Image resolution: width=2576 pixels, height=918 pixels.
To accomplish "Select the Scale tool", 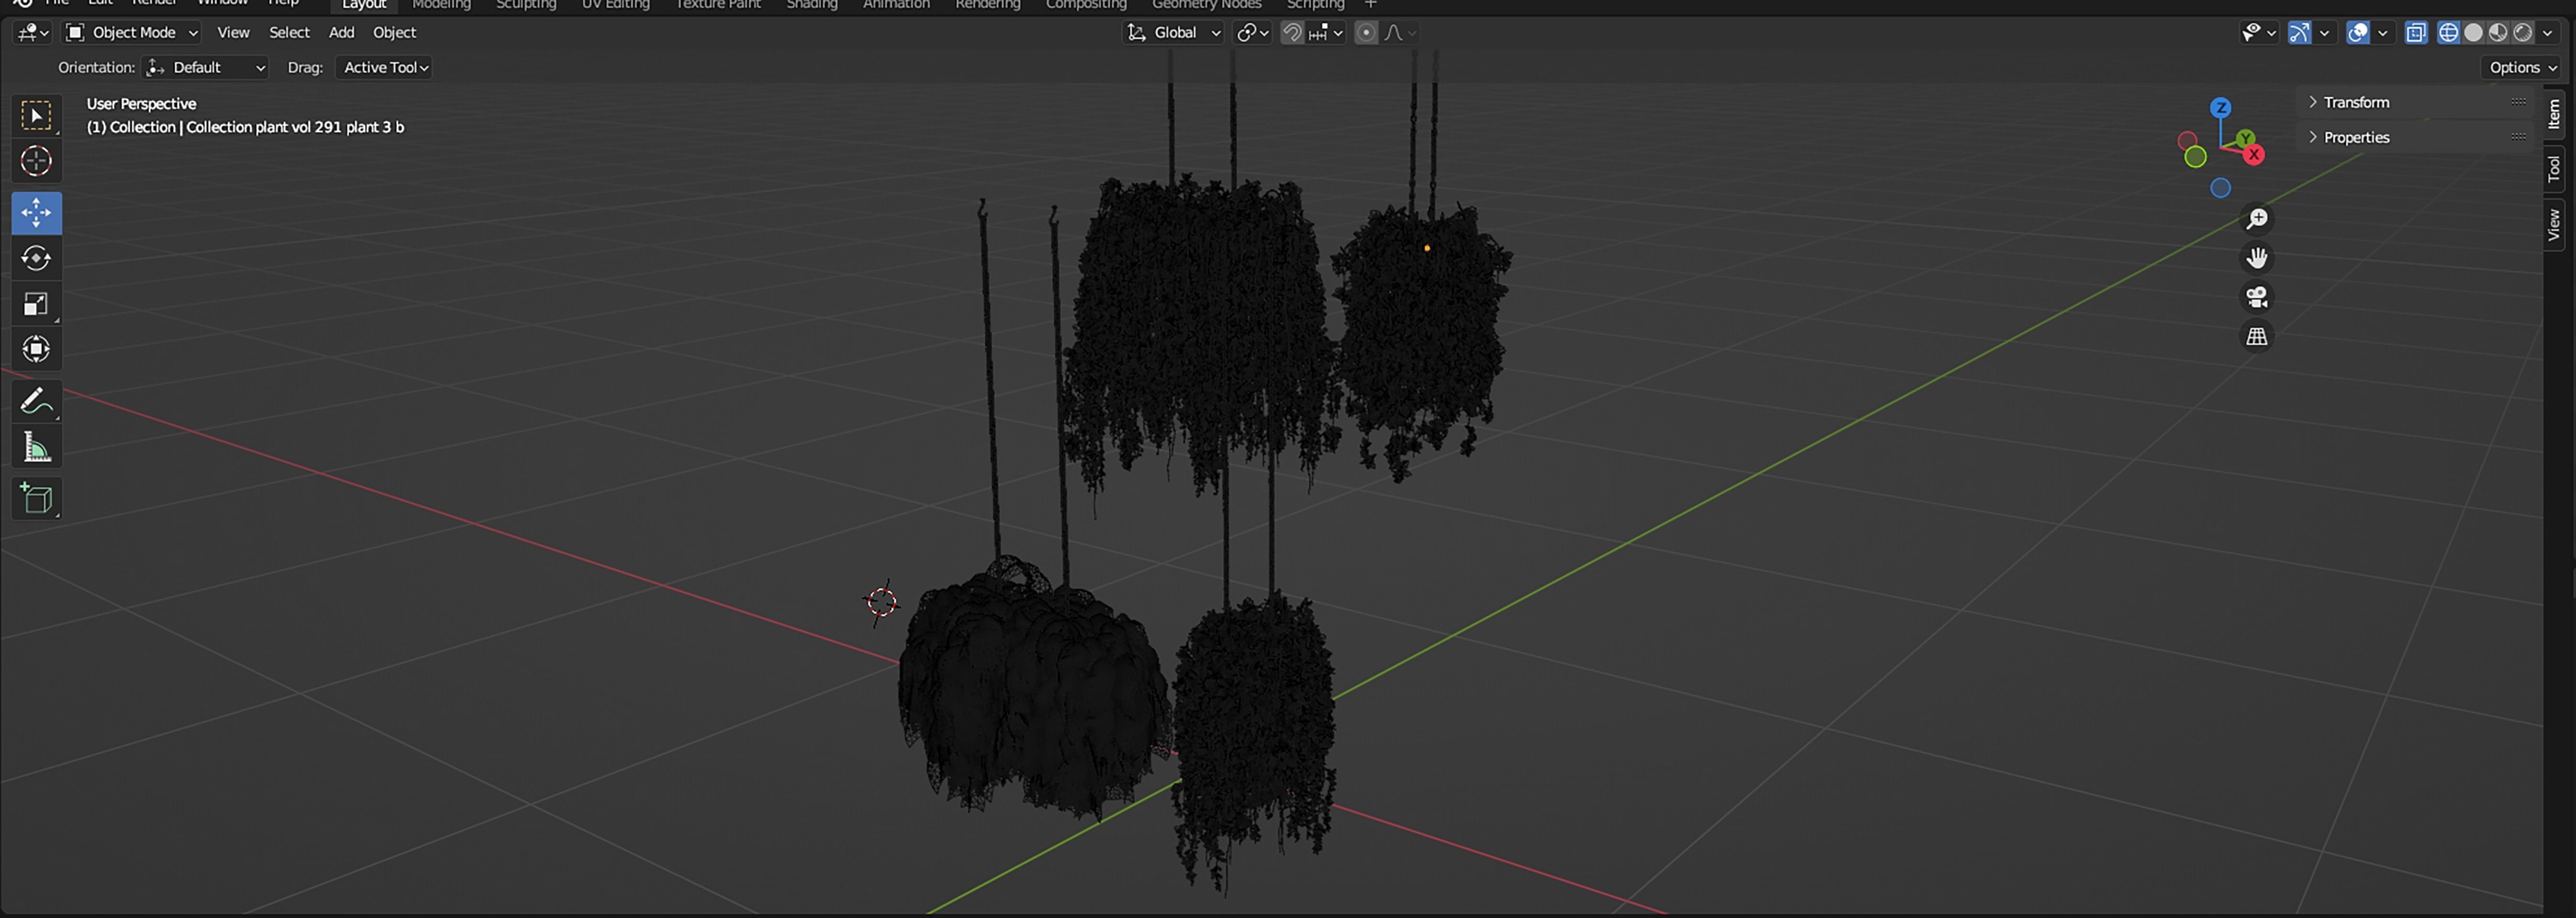I will tap(36, 304).
